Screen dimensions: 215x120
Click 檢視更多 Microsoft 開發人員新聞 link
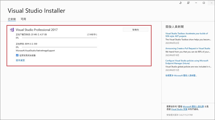coord(181,76)
